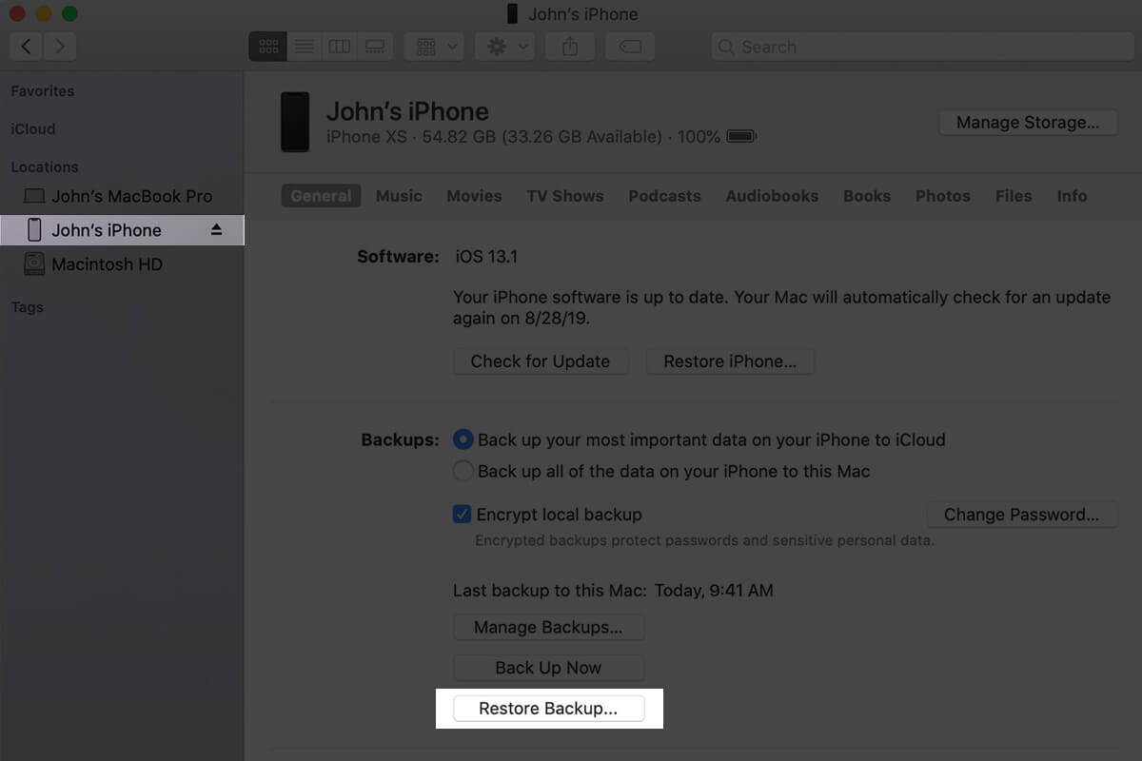Click Restore Backup button

(549, 709)
